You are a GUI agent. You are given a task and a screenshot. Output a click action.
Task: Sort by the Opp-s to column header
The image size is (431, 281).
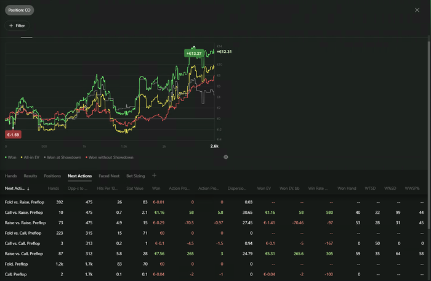(78, 188)
